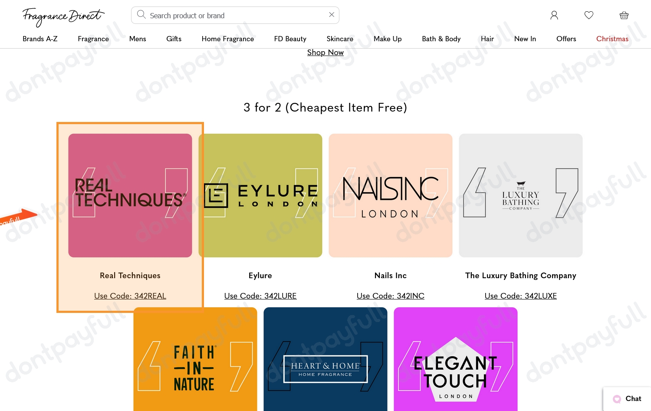Open the Nails Inc London tile
This screenshot has width=651, height=411.
coord(391,195)
